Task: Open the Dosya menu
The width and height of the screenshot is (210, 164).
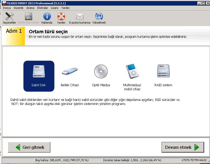Action: [7, 8]
